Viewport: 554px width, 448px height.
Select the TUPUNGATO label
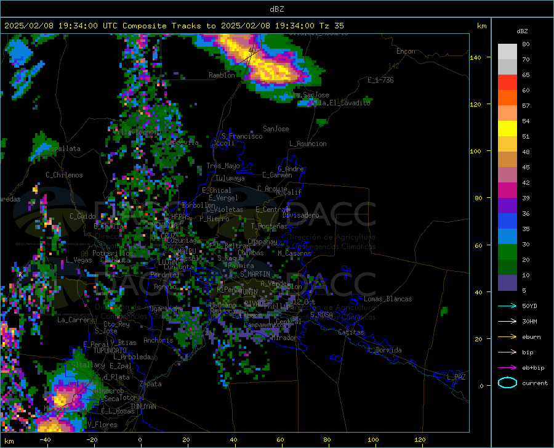click(110, 351)
